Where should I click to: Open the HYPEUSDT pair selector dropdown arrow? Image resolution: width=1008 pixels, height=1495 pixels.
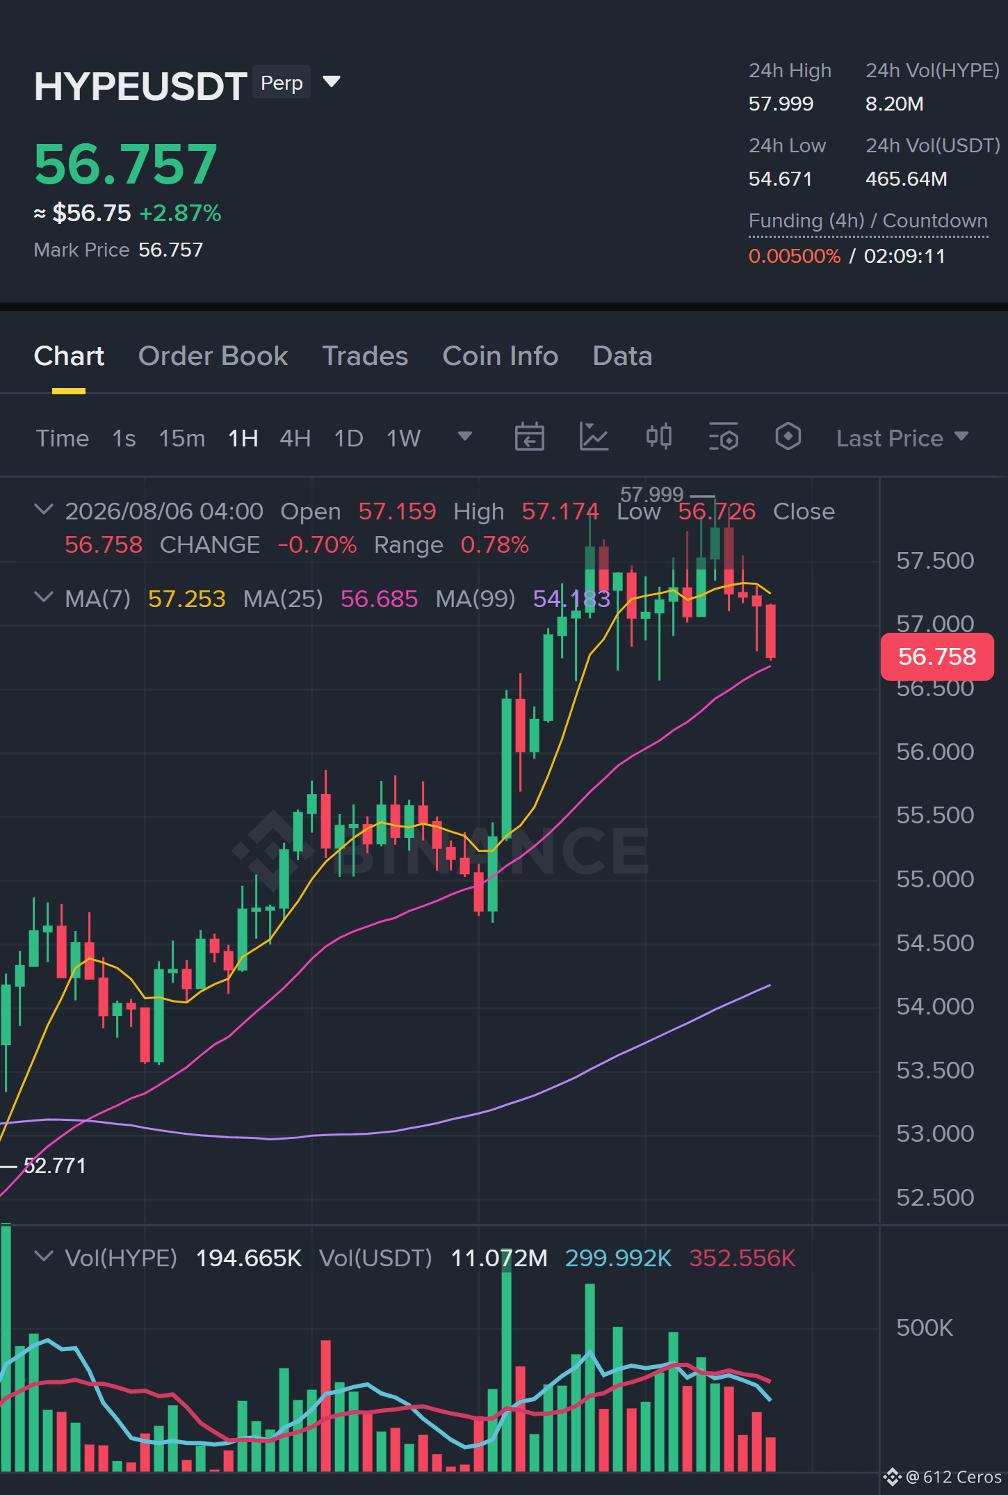pyautogui.click(x=332, y=82)
